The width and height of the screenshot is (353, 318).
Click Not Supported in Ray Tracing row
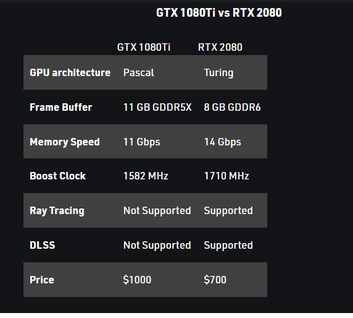[x=157, y=211]
